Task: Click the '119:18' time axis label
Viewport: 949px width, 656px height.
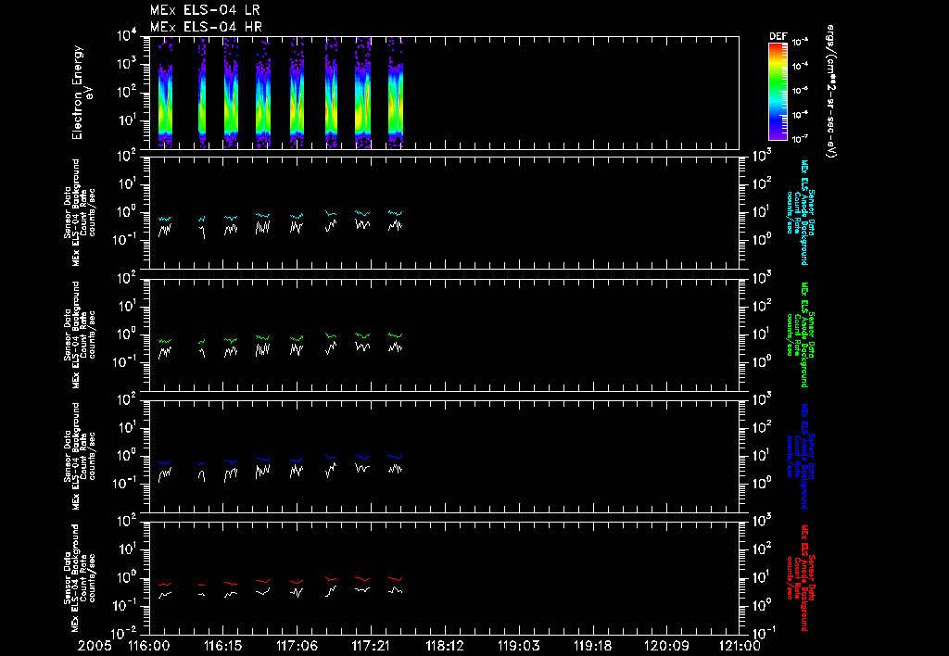Action: click(x=592, y=646)
